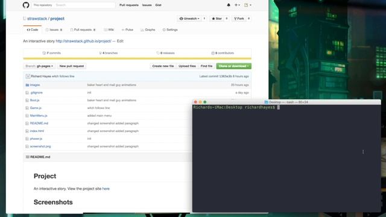386x217 pixels.
Task: Open the images folder
Action: pyautogui.click(x=35, y=85)
